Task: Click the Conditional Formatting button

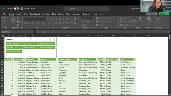Action: 106,18
